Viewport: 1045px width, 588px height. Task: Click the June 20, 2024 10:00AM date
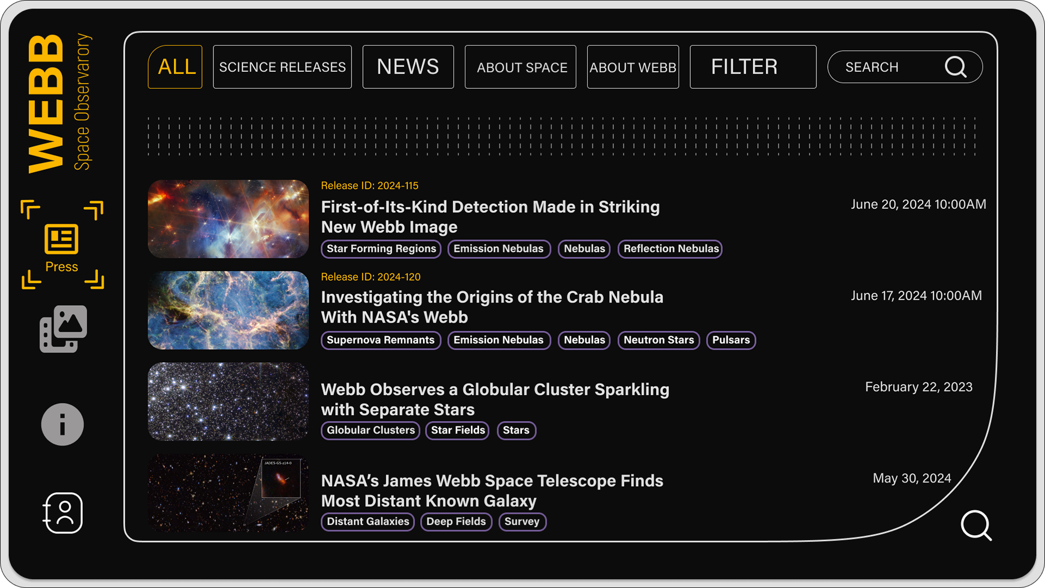[919, 205]
